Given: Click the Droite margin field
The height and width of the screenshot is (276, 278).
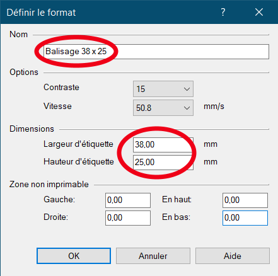Looking at the screenshot, I should 128,218.
